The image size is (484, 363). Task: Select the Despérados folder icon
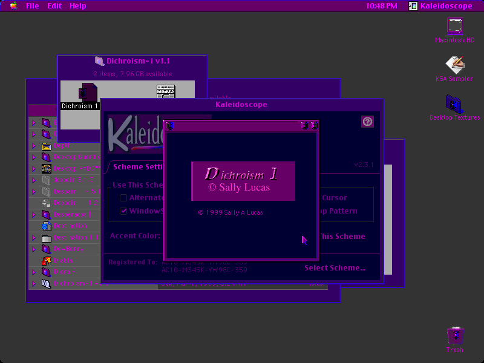point(47,215)
